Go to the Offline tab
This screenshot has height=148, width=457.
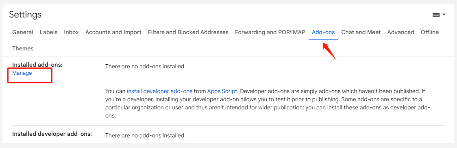pyautogui.click(x=430, y=32)
